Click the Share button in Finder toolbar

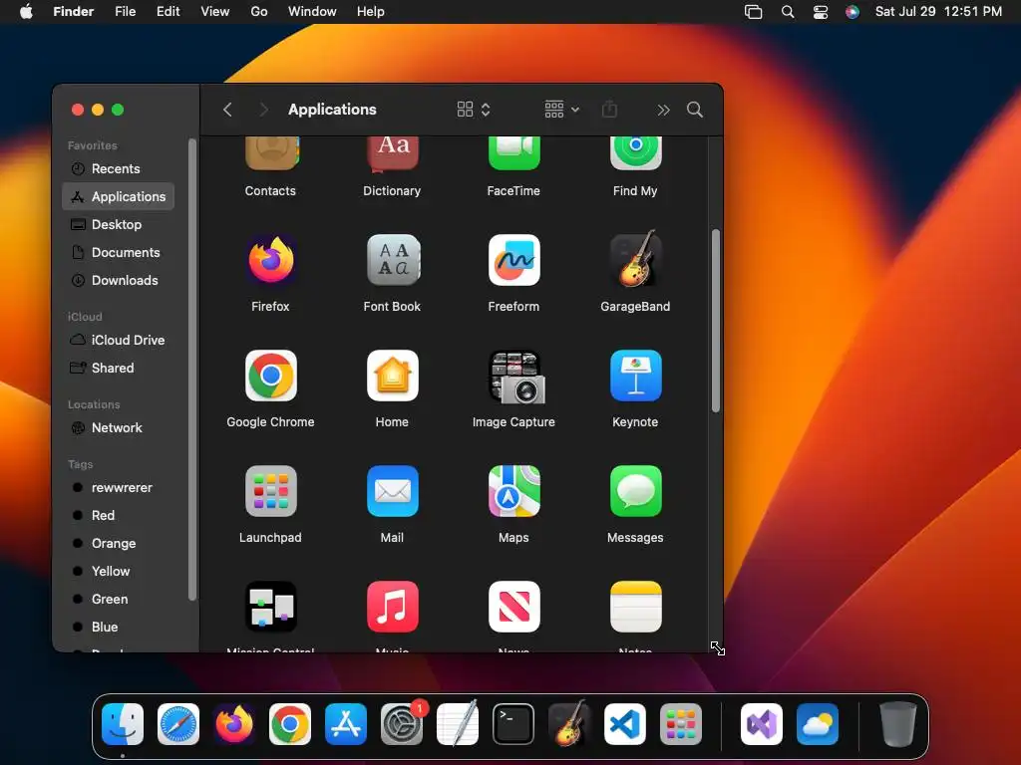click(x=609, y=109)
